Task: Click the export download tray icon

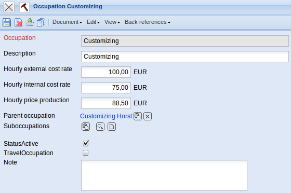Action: coord(30,22)
